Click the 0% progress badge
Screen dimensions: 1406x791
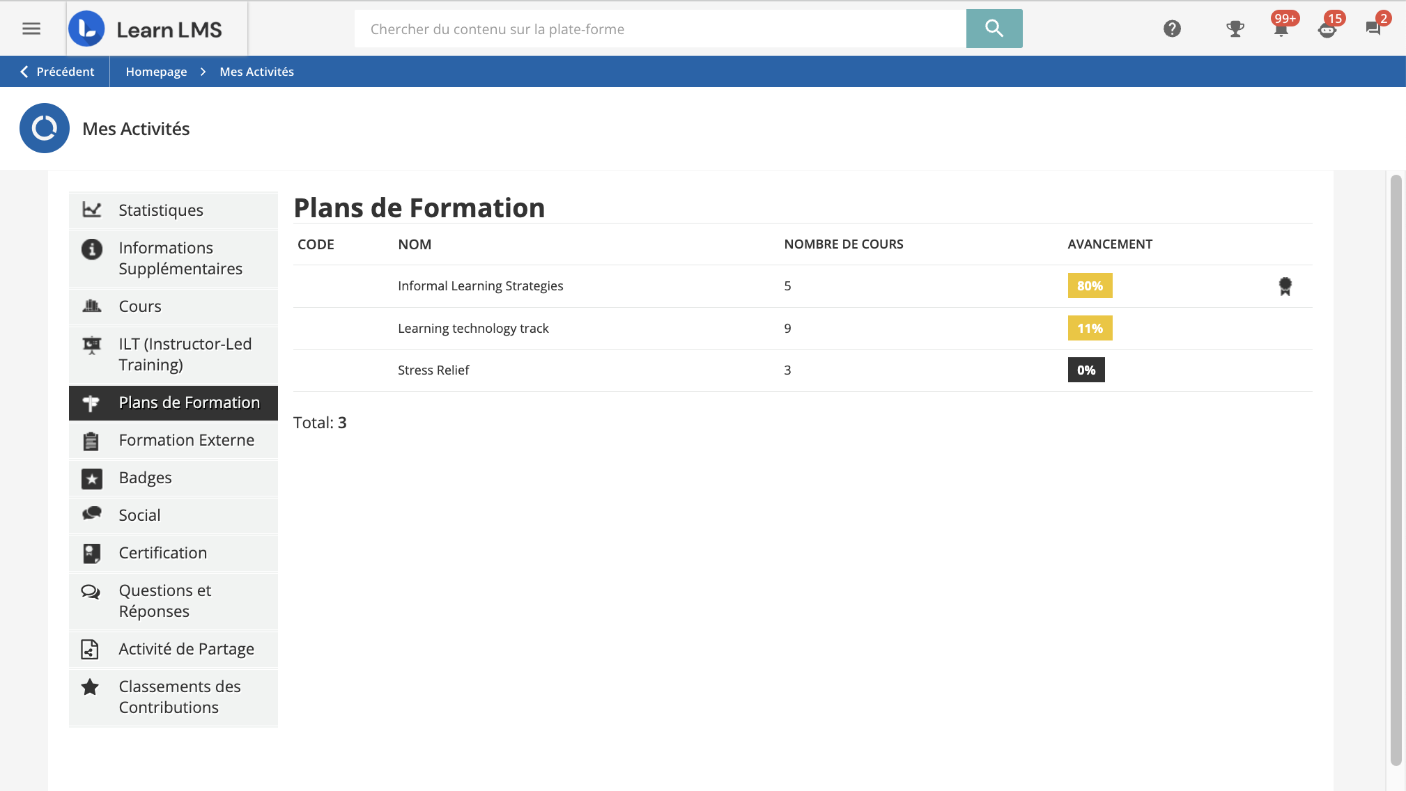tap(1086, 370)
